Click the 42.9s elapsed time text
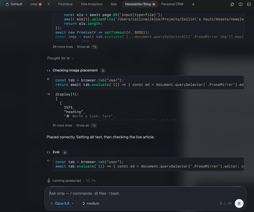The image size is (254, 212). [x=91, y=180]
